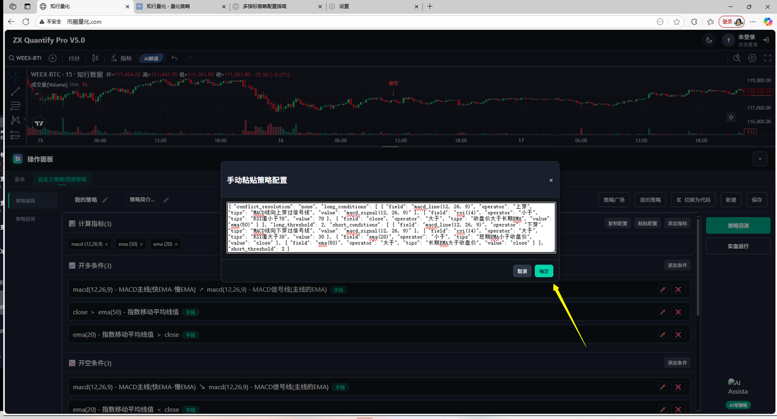Click the 新建 button
This screenshot has height=419, width=777.
[x=731, y=200]
